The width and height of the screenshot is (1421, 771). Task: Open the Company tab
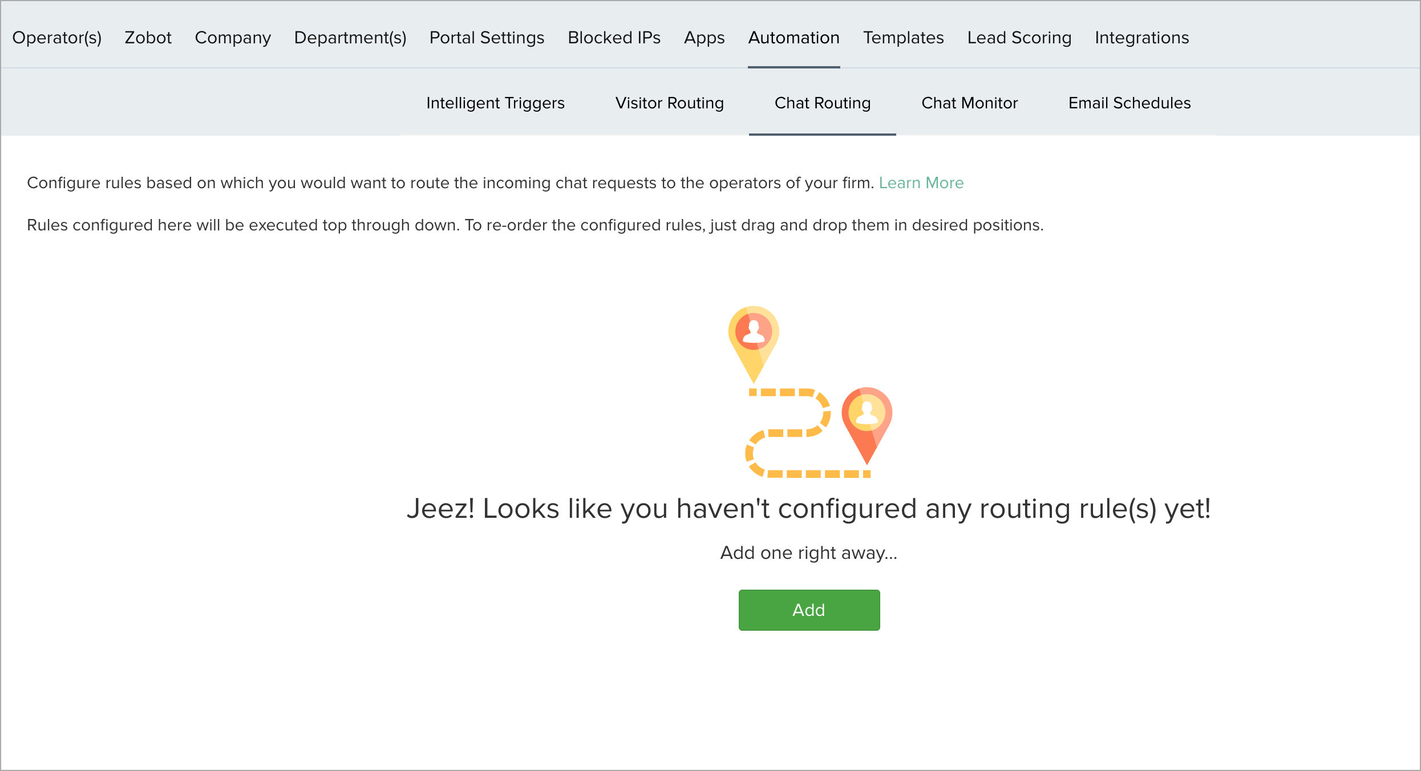pos(233,38)
